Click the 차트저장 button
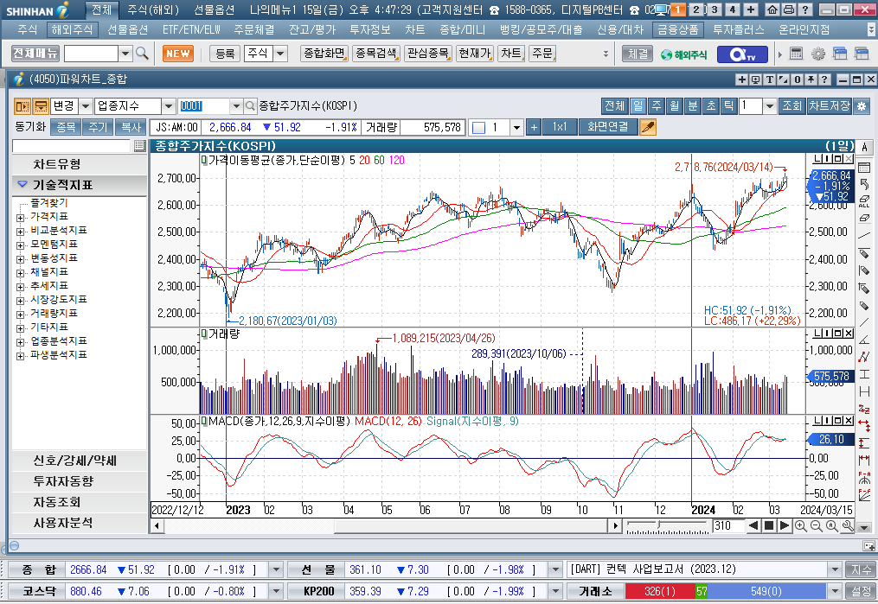The image size is (878, 604). tap(830, 105)
